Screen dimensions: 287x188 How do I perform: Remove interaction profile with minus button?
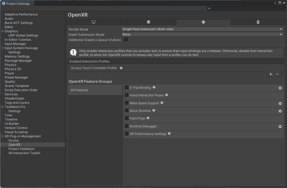[x=277, y=74]
